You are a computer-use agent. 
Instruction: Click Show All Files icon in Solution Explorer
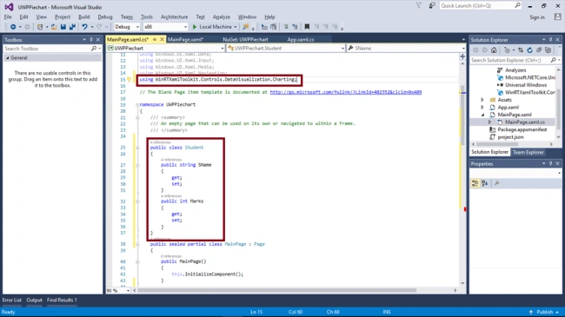tap(548, 50)
